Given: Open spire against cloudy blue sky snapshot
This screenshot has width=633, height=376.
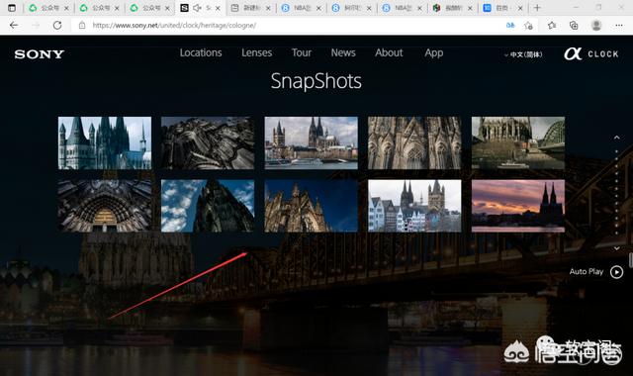Looking at the screenshot, I should tap(208, 206).
